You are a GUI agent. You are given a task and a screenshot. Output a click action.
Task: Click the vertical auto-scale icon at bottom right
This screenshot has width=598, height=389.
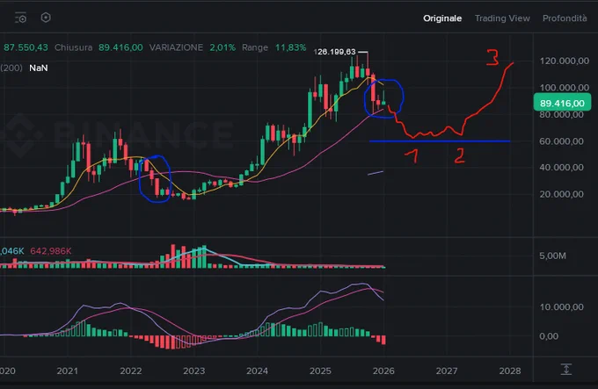point(566,369)
